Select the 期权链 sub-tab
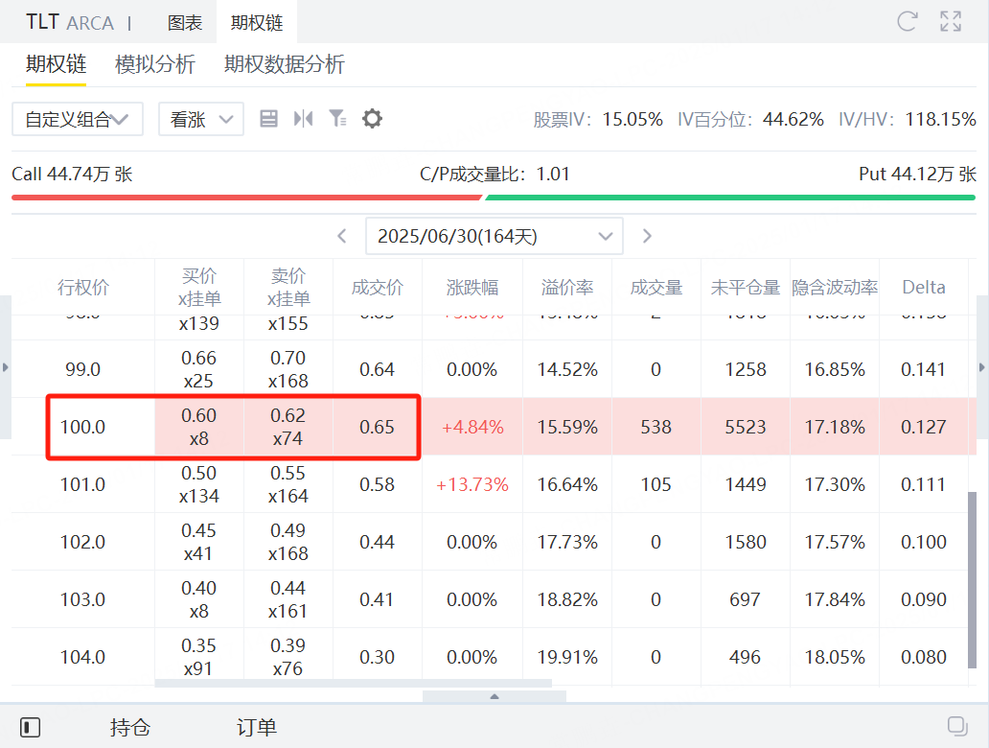989x748 pixels. [57, 64]
